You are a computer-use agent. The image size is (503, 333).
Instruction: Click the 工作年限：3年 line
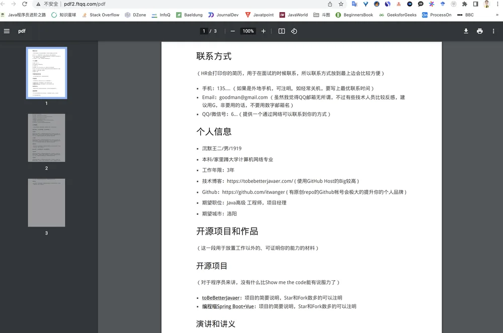point(218,170)
